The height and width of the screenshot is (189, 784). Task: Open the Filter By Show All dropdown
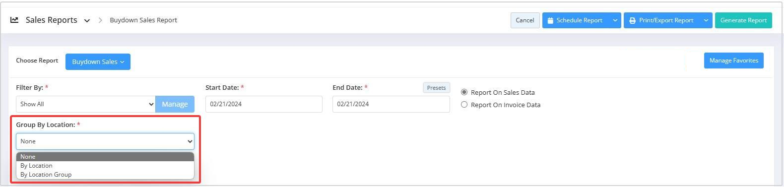click(86, 104)
